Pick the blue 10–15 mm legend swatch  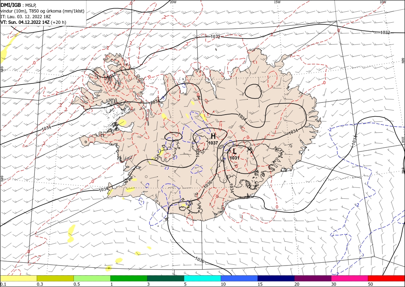click(x=239, y=278)
